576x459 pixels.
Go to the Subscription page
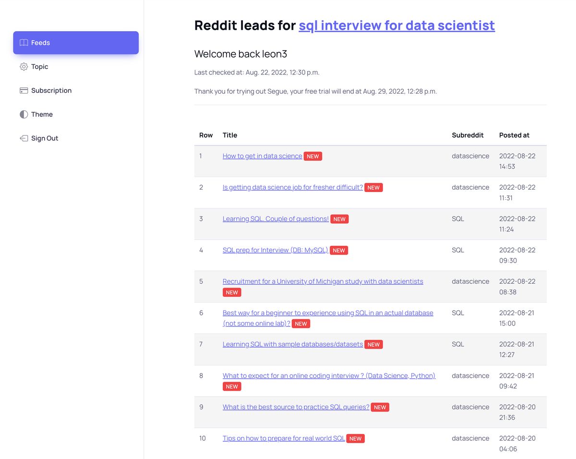click(51, 91)
